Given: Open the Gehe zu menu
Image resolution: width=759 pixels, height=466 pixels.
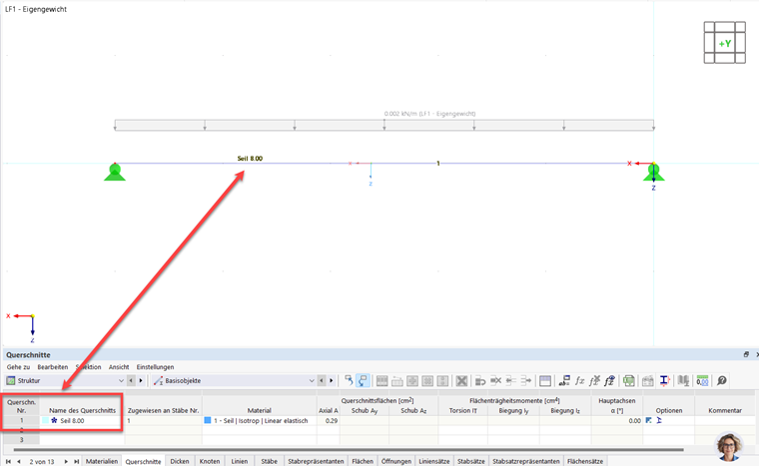Looking at the screenshot, I should [x=18, y=367].
